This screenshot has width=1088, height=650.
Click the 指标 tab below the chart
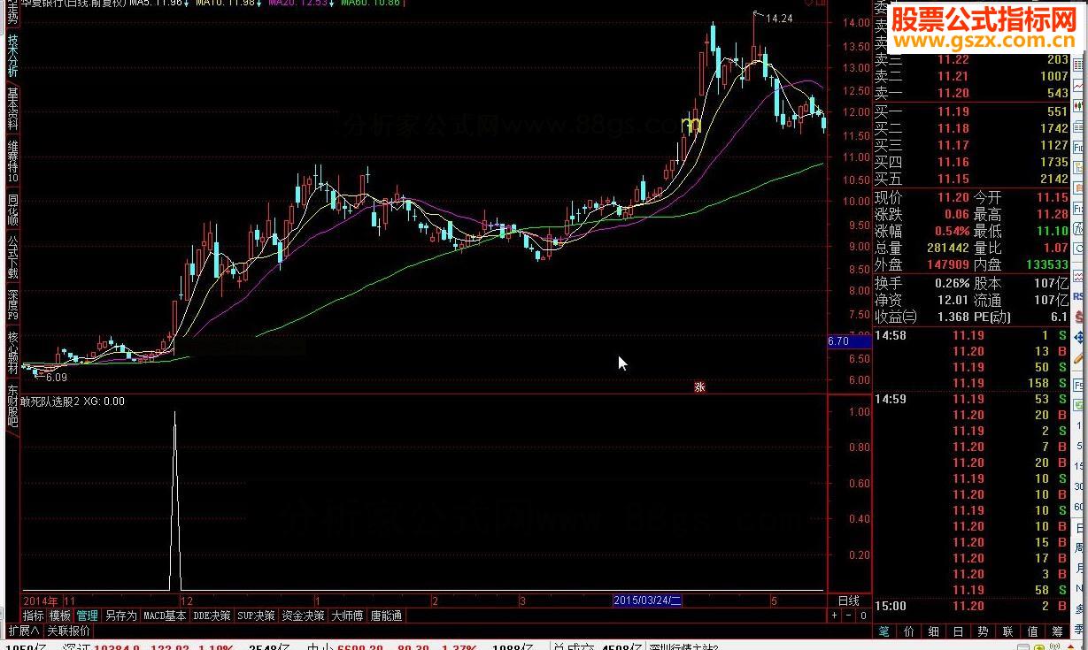34,616
